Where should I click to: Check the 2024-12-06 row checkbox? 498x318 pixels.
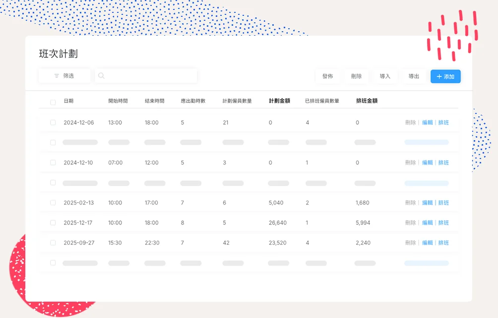pos(53,123)
